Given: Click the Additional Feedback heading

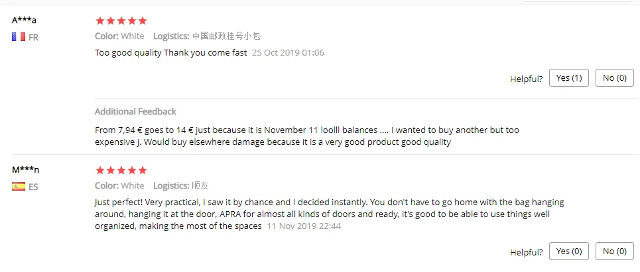Looking at the screenshot, I should point(135,112).
